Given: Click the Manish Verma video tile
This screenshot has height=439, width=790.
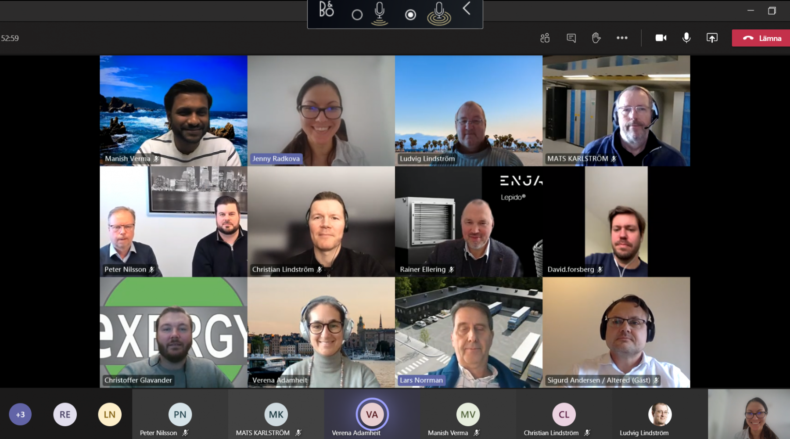Looking at the screenshot, I should 174,111.
